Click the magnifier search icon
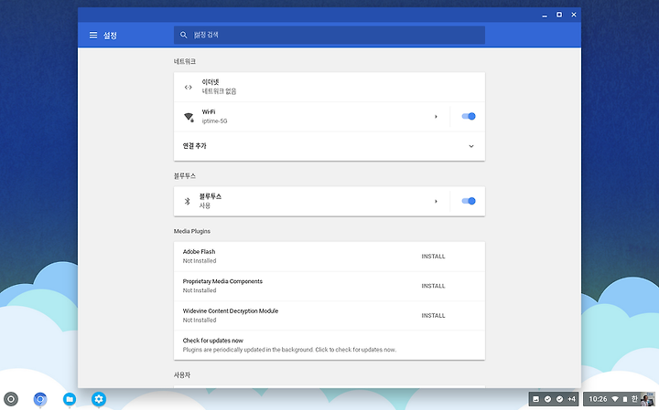The image size is (659, 410). click(184, 36)
